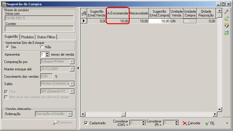Select the 10,00 cell under Necessidade
The width and height of the screenshot is (233, 131).
[139, 21]
